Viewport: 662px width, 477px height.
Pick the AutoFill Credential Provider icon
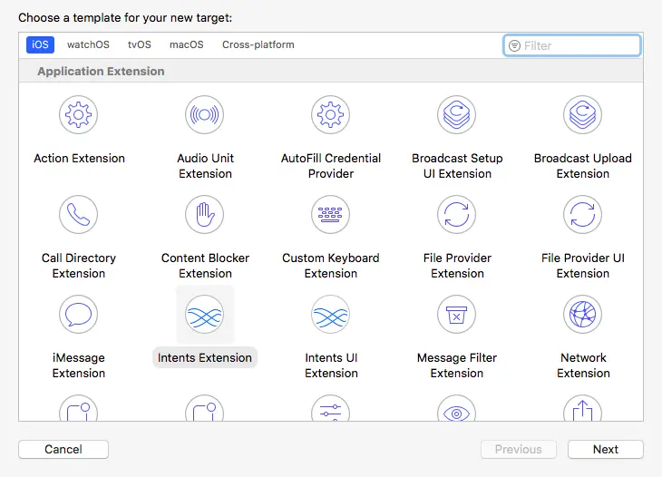(x=331, y=115)
